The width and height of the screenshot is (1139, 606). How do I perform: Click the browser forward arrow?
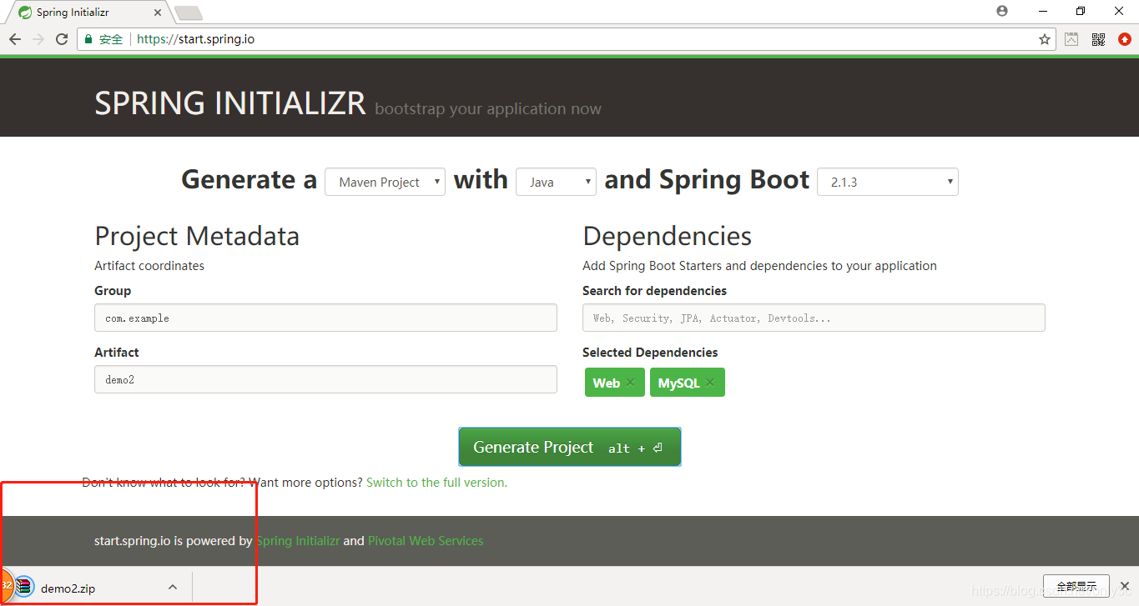click(38, 39)
